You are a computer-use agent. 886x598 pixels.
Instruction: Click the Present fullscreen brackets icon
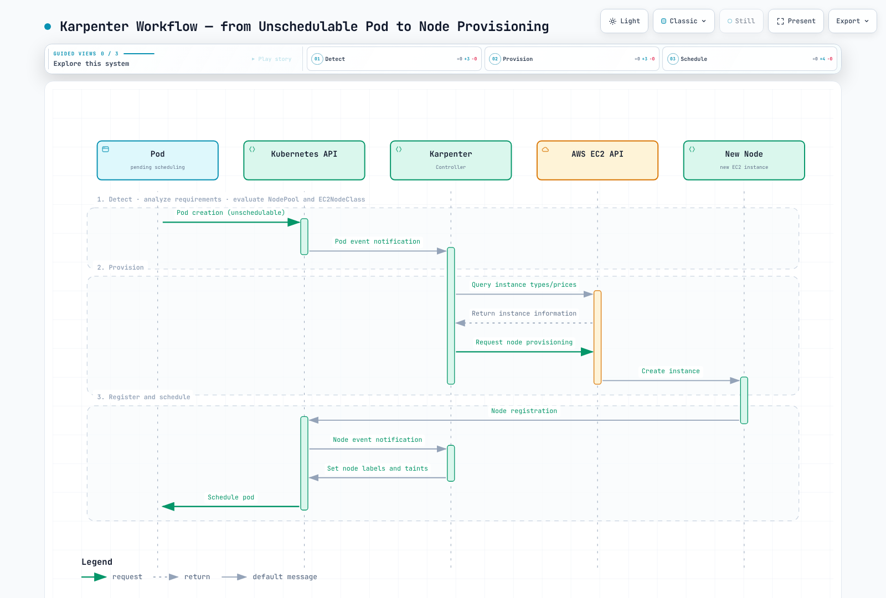(780, 21)
